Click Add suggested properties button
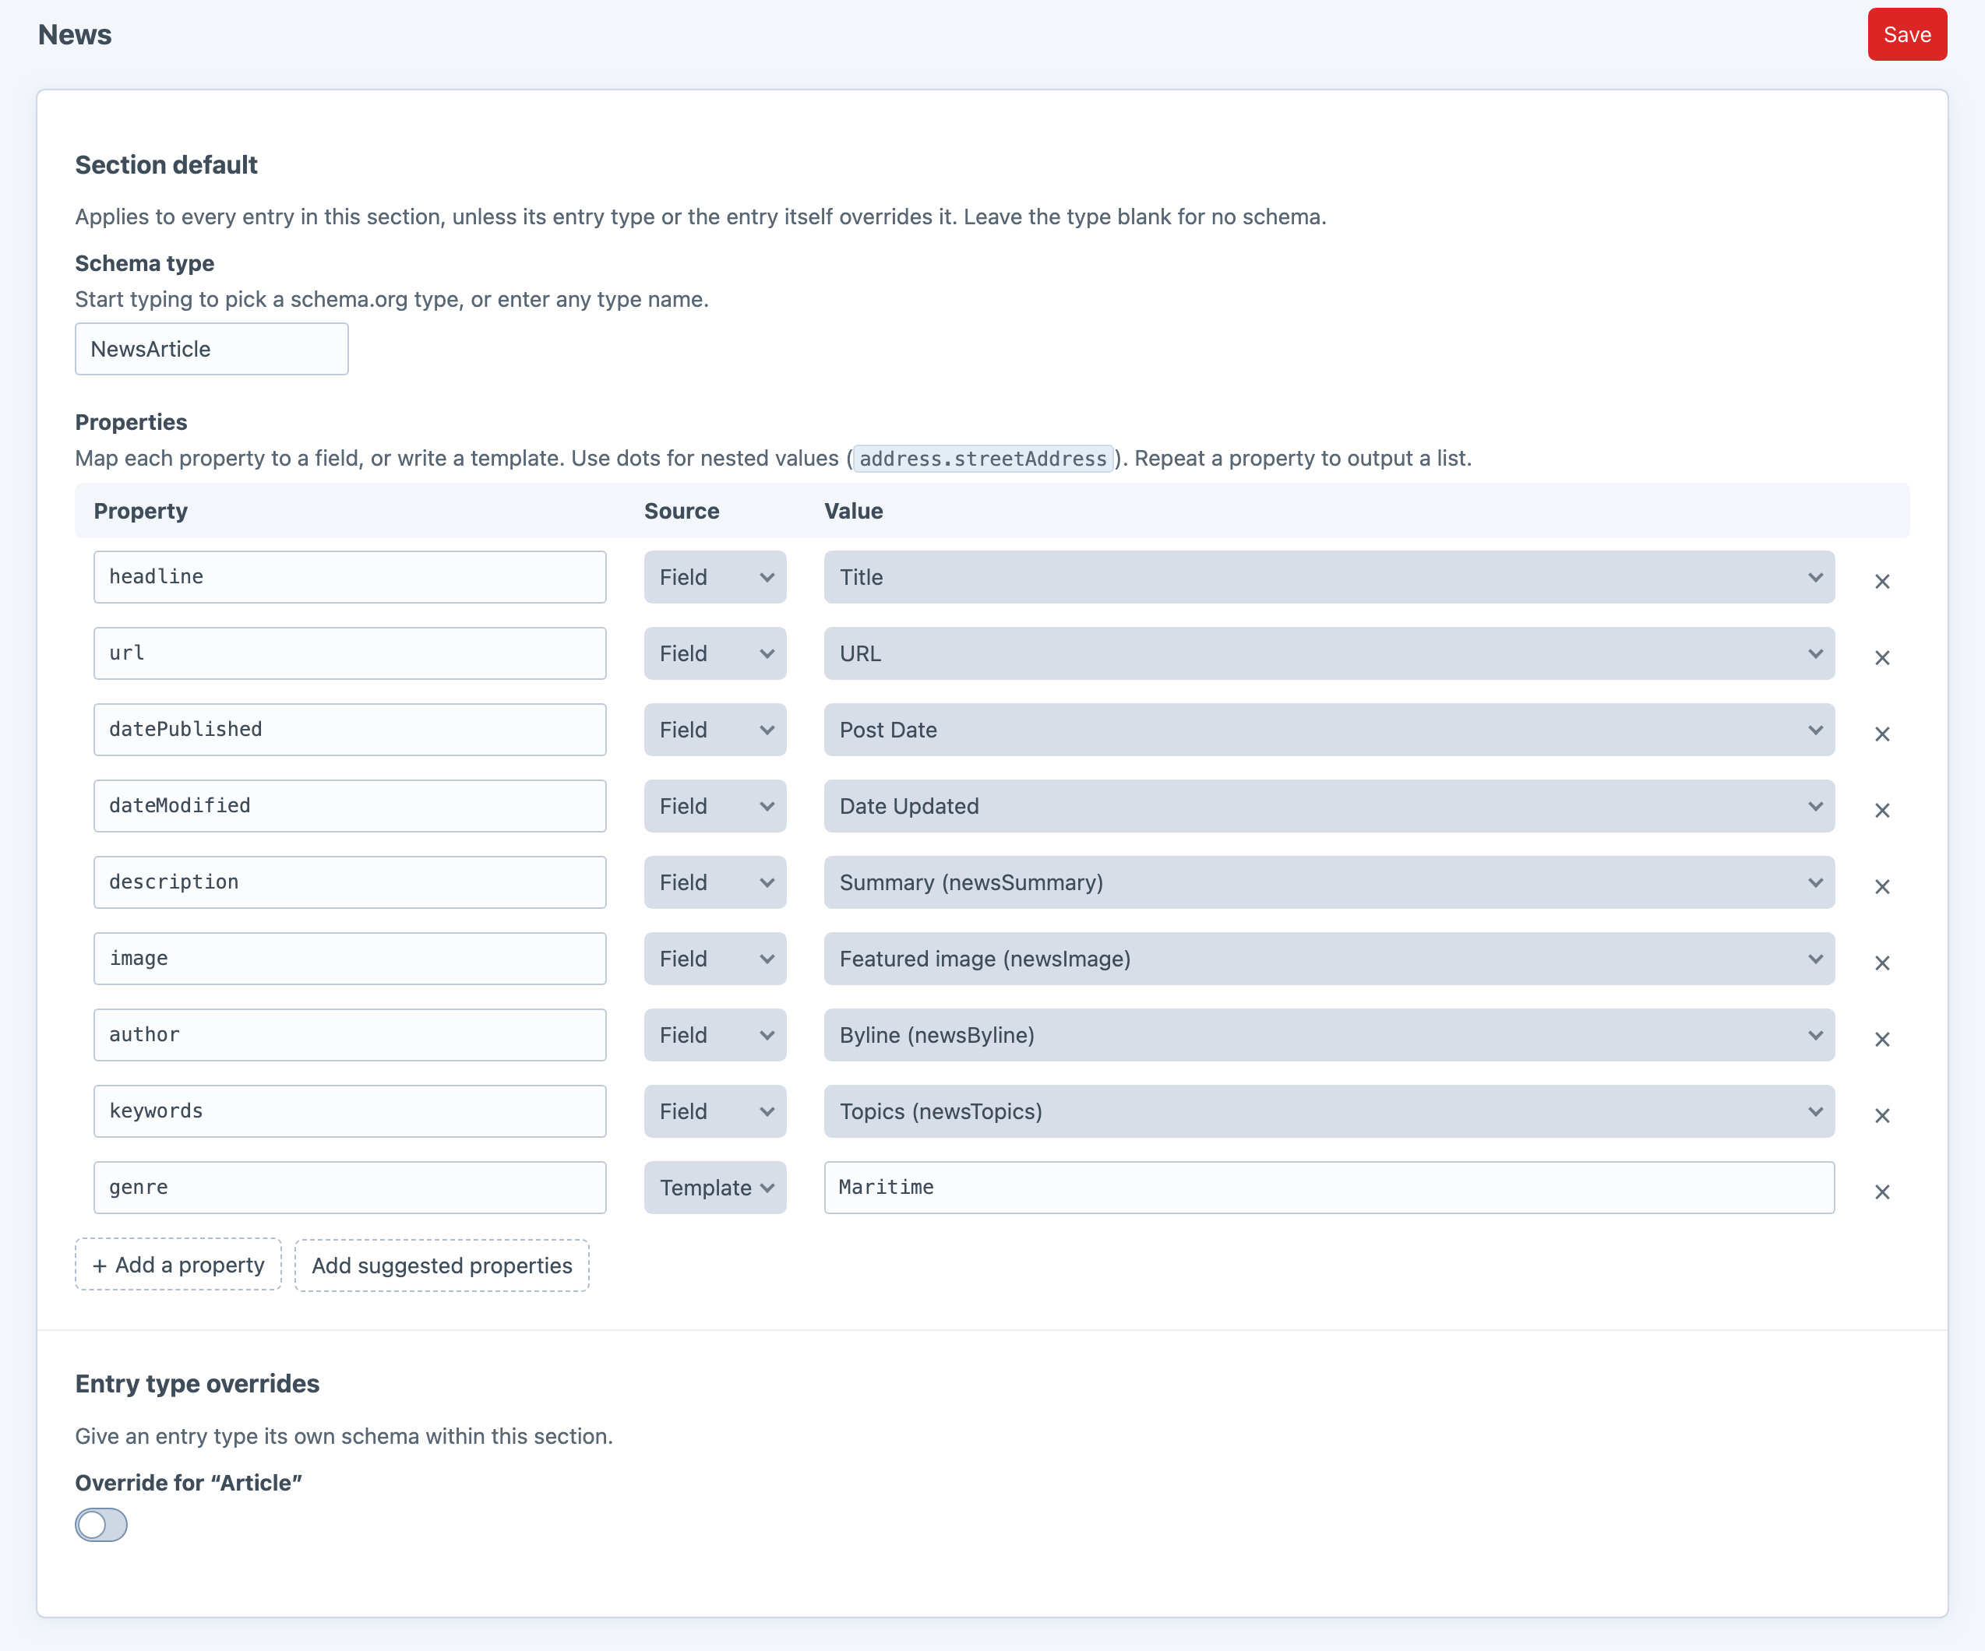Screen dimensions: 1985x1651 [442, 1266]
